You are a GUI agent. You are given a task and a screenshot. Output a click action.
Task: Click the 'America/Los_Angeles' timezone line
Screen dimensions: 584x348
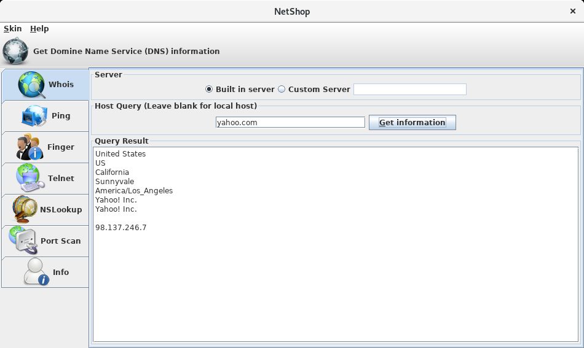tap(134, 191)
